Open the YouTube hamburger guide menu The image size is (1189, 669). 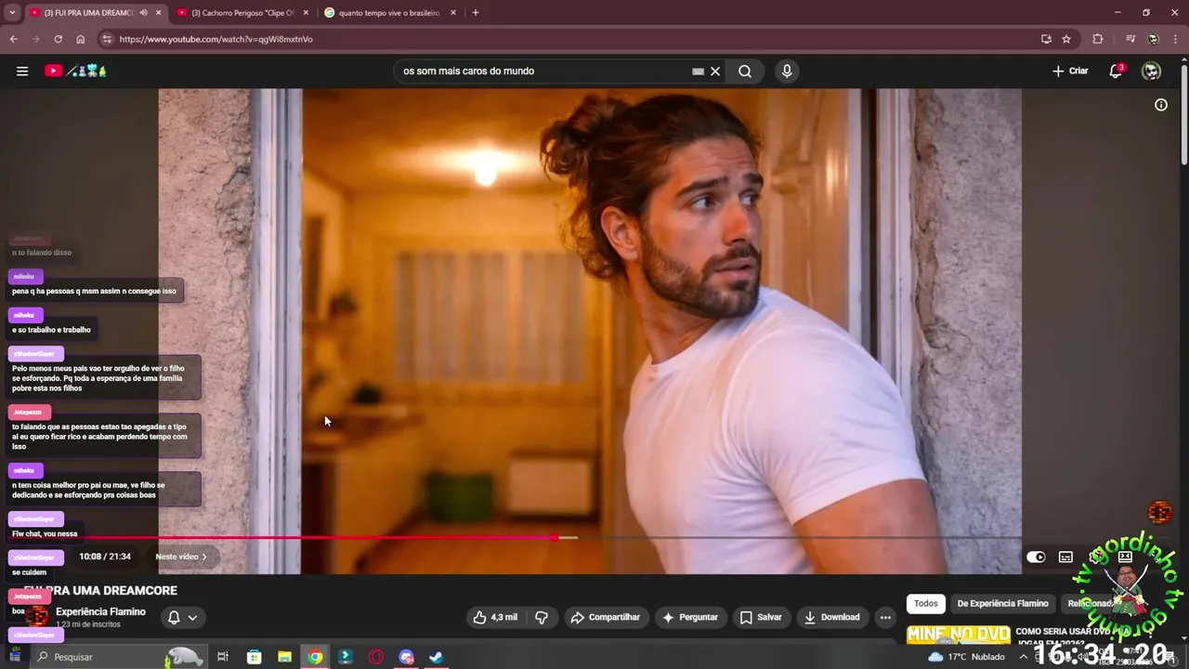22,71
